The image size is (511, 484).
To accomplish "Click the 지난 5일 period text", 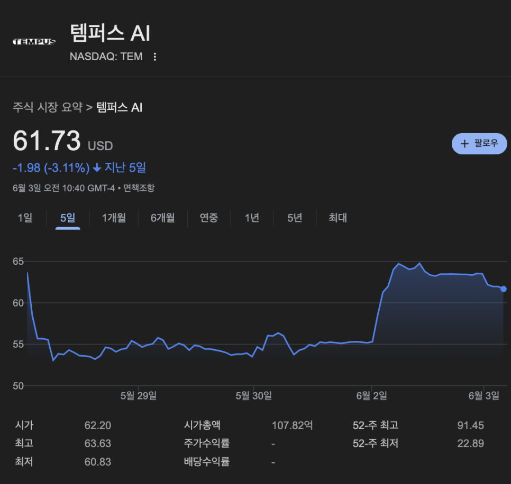I will pyautogui.click(x=125, y=168).
